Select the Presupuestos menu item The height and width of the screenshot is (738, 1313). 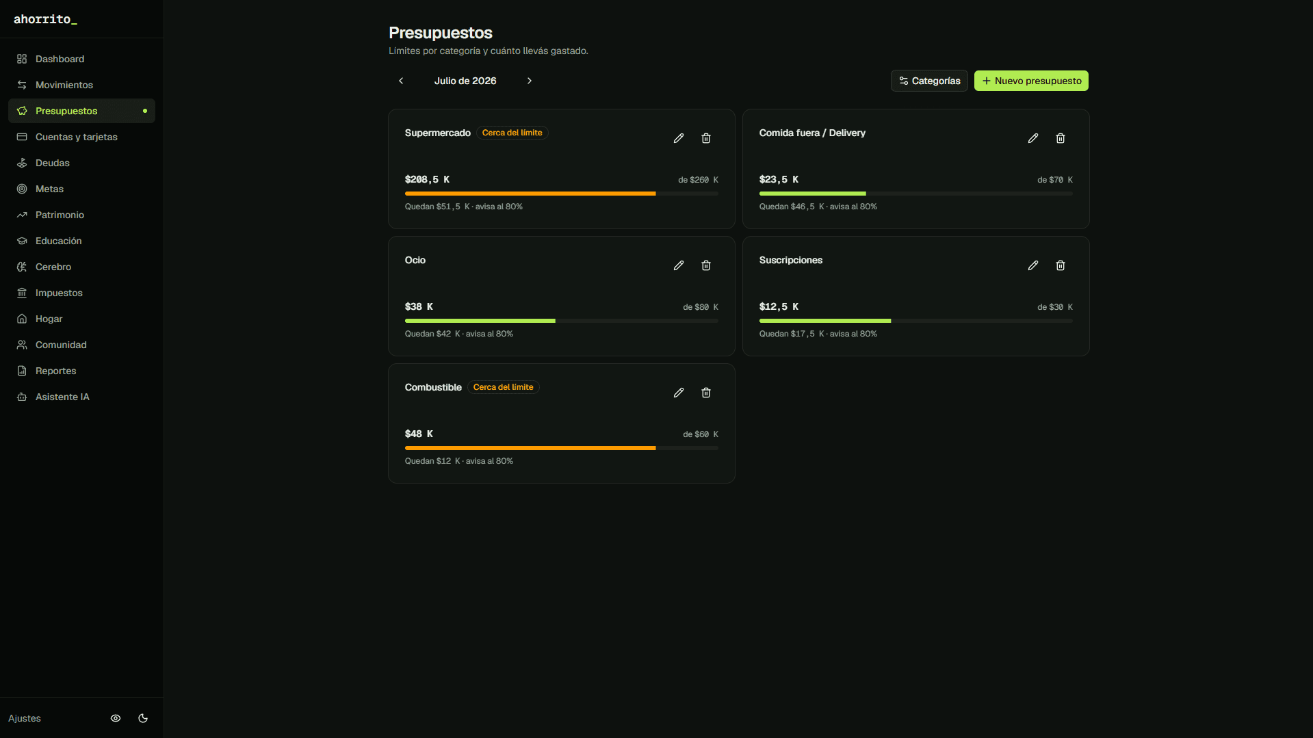(81, 111)
